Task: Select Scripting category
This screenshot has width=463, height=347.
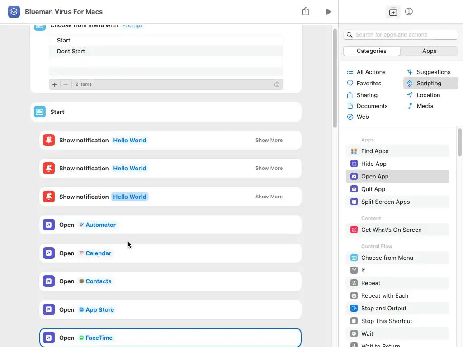Action: (x=431, y=83)
